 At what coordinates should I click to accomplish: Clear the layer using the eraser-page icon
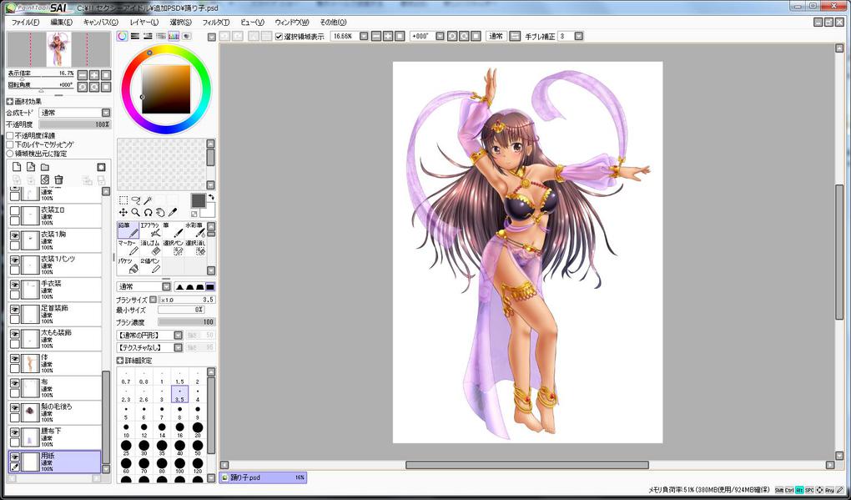(45, 179)
